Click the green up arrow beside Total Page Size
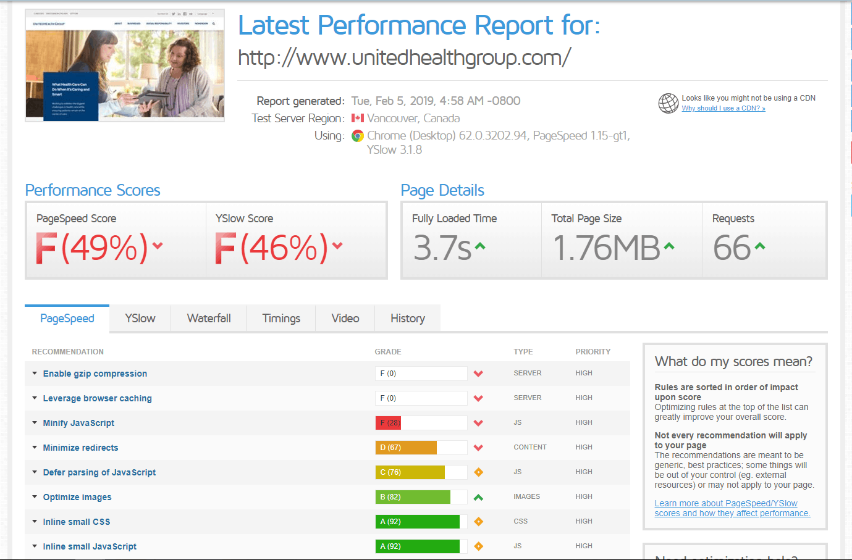 pos(669,246)
